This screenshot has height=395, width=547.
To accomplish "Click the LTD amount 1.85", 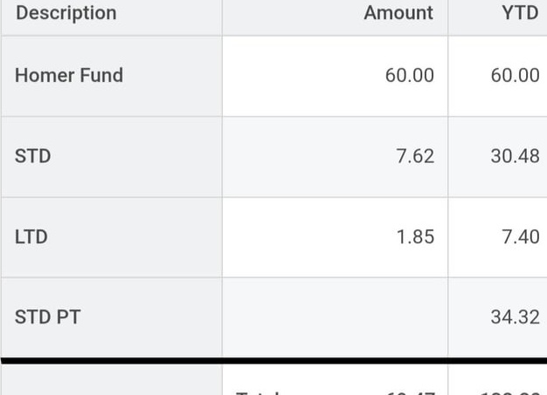I will 415,237.
